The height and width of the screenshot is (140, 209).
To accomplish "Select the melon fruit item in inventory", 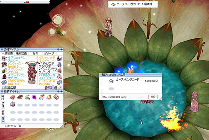I will coord(27,97).
